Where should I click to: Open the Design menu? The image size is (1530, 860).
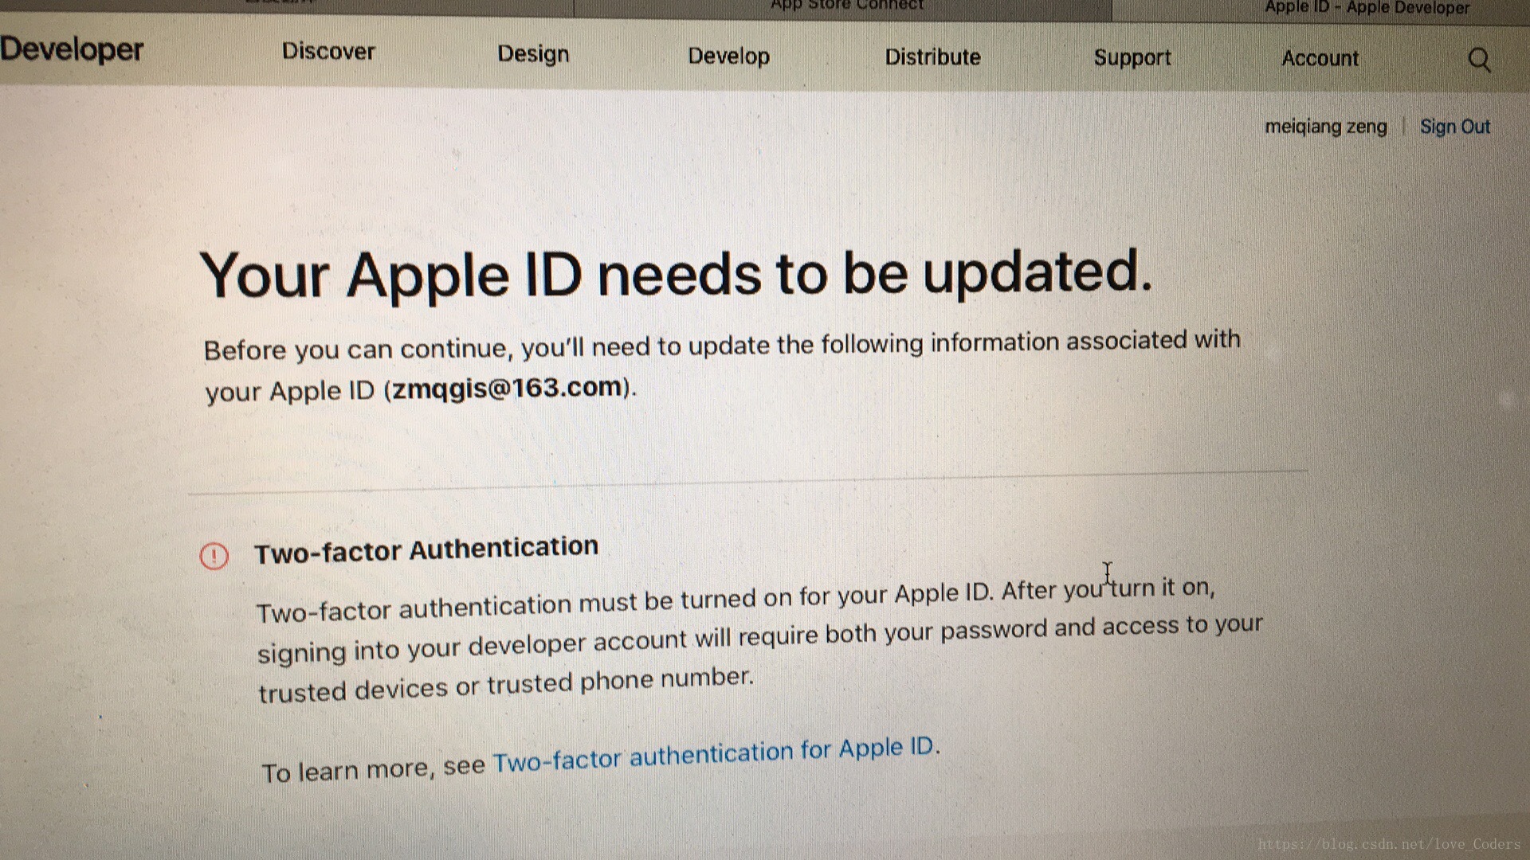[533, 54]
